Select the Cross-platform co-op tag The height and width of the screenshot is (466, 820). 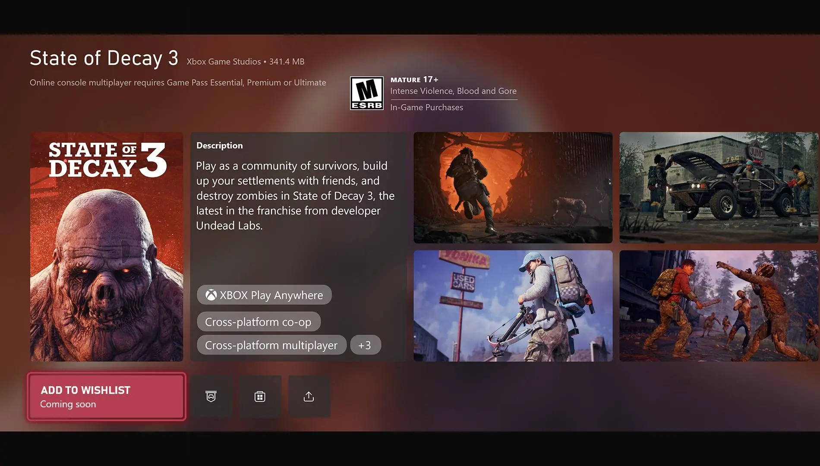(x=259, y=322)
